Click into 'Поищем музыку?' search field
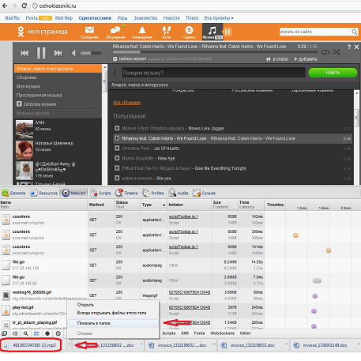The width and height of the screenshot is (361, 361). (x=213, y=73)
